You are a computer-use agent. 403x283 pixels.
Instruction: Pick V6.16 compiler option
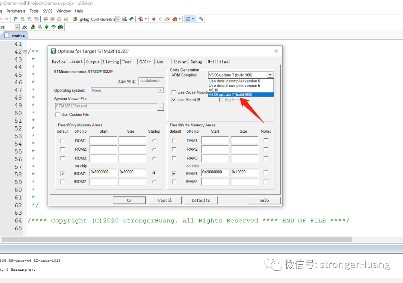(241, 90)
